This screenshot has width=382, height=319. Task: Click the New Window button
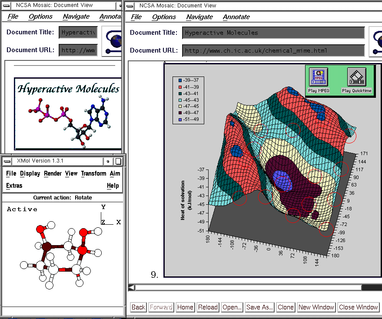tap(316, 307)
